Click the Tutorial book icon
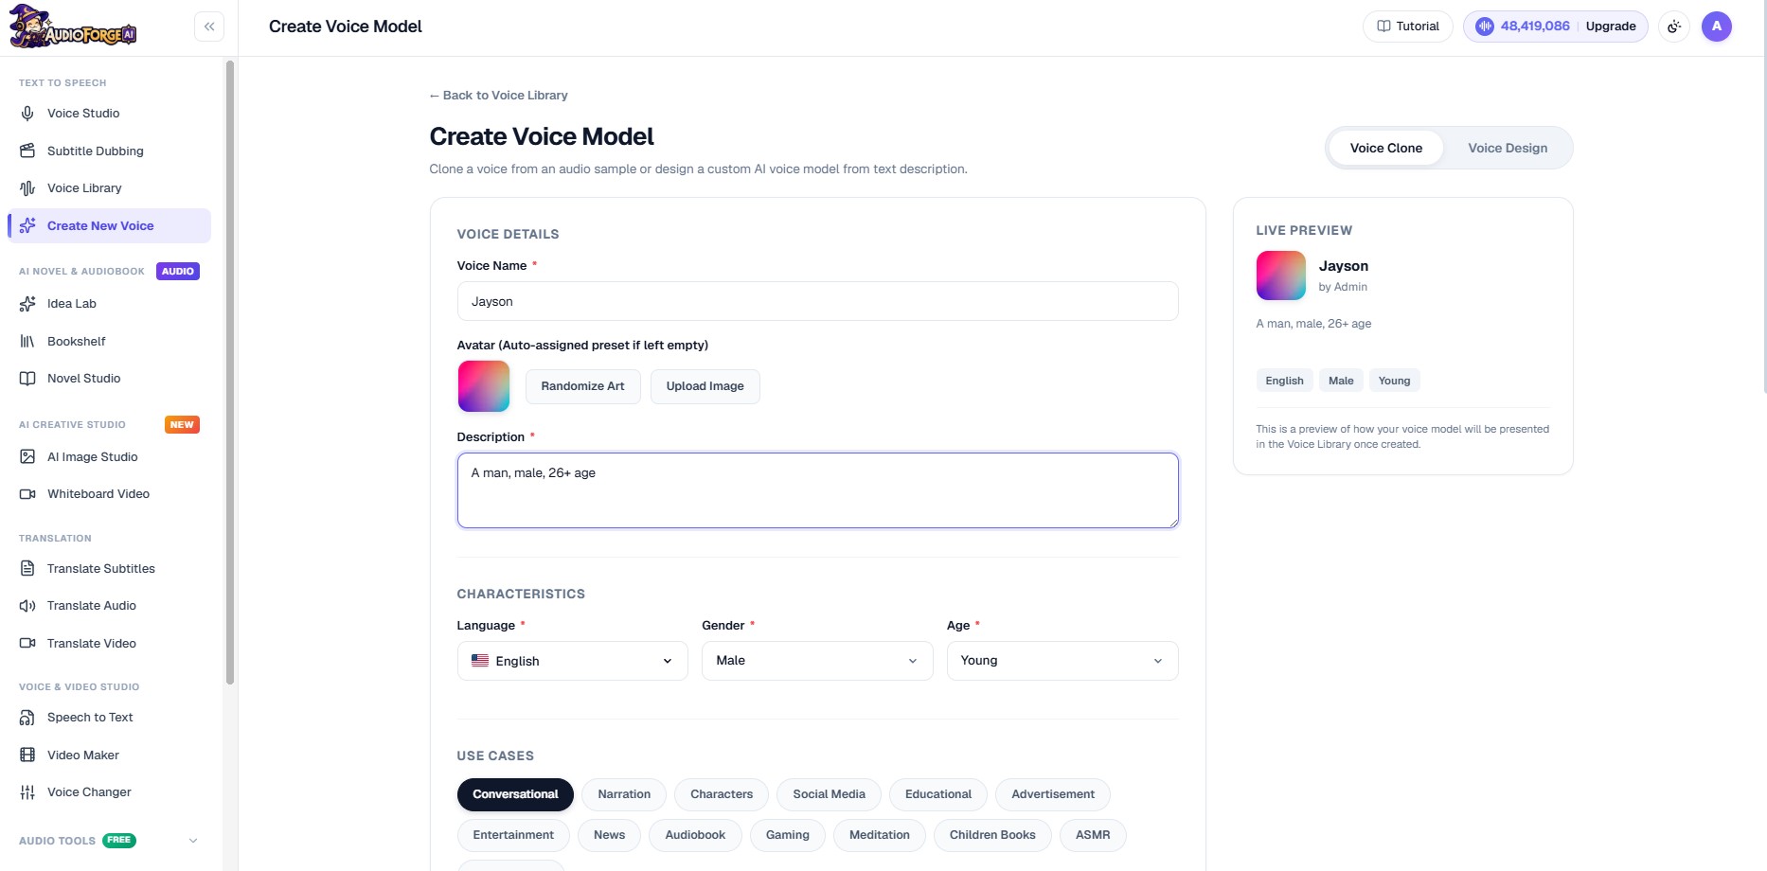This screenshot has width=1767, height=871. pyautogui.click(x=1383, y=27)
